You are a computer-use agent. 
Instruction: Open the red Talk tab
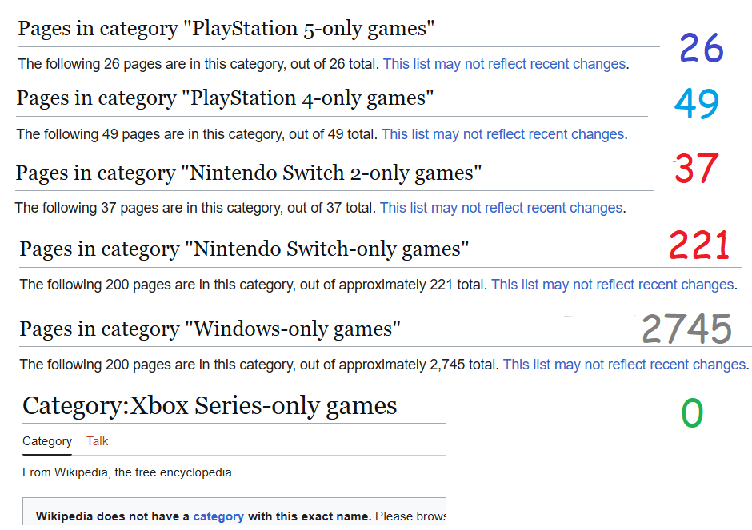pos(98,441)
